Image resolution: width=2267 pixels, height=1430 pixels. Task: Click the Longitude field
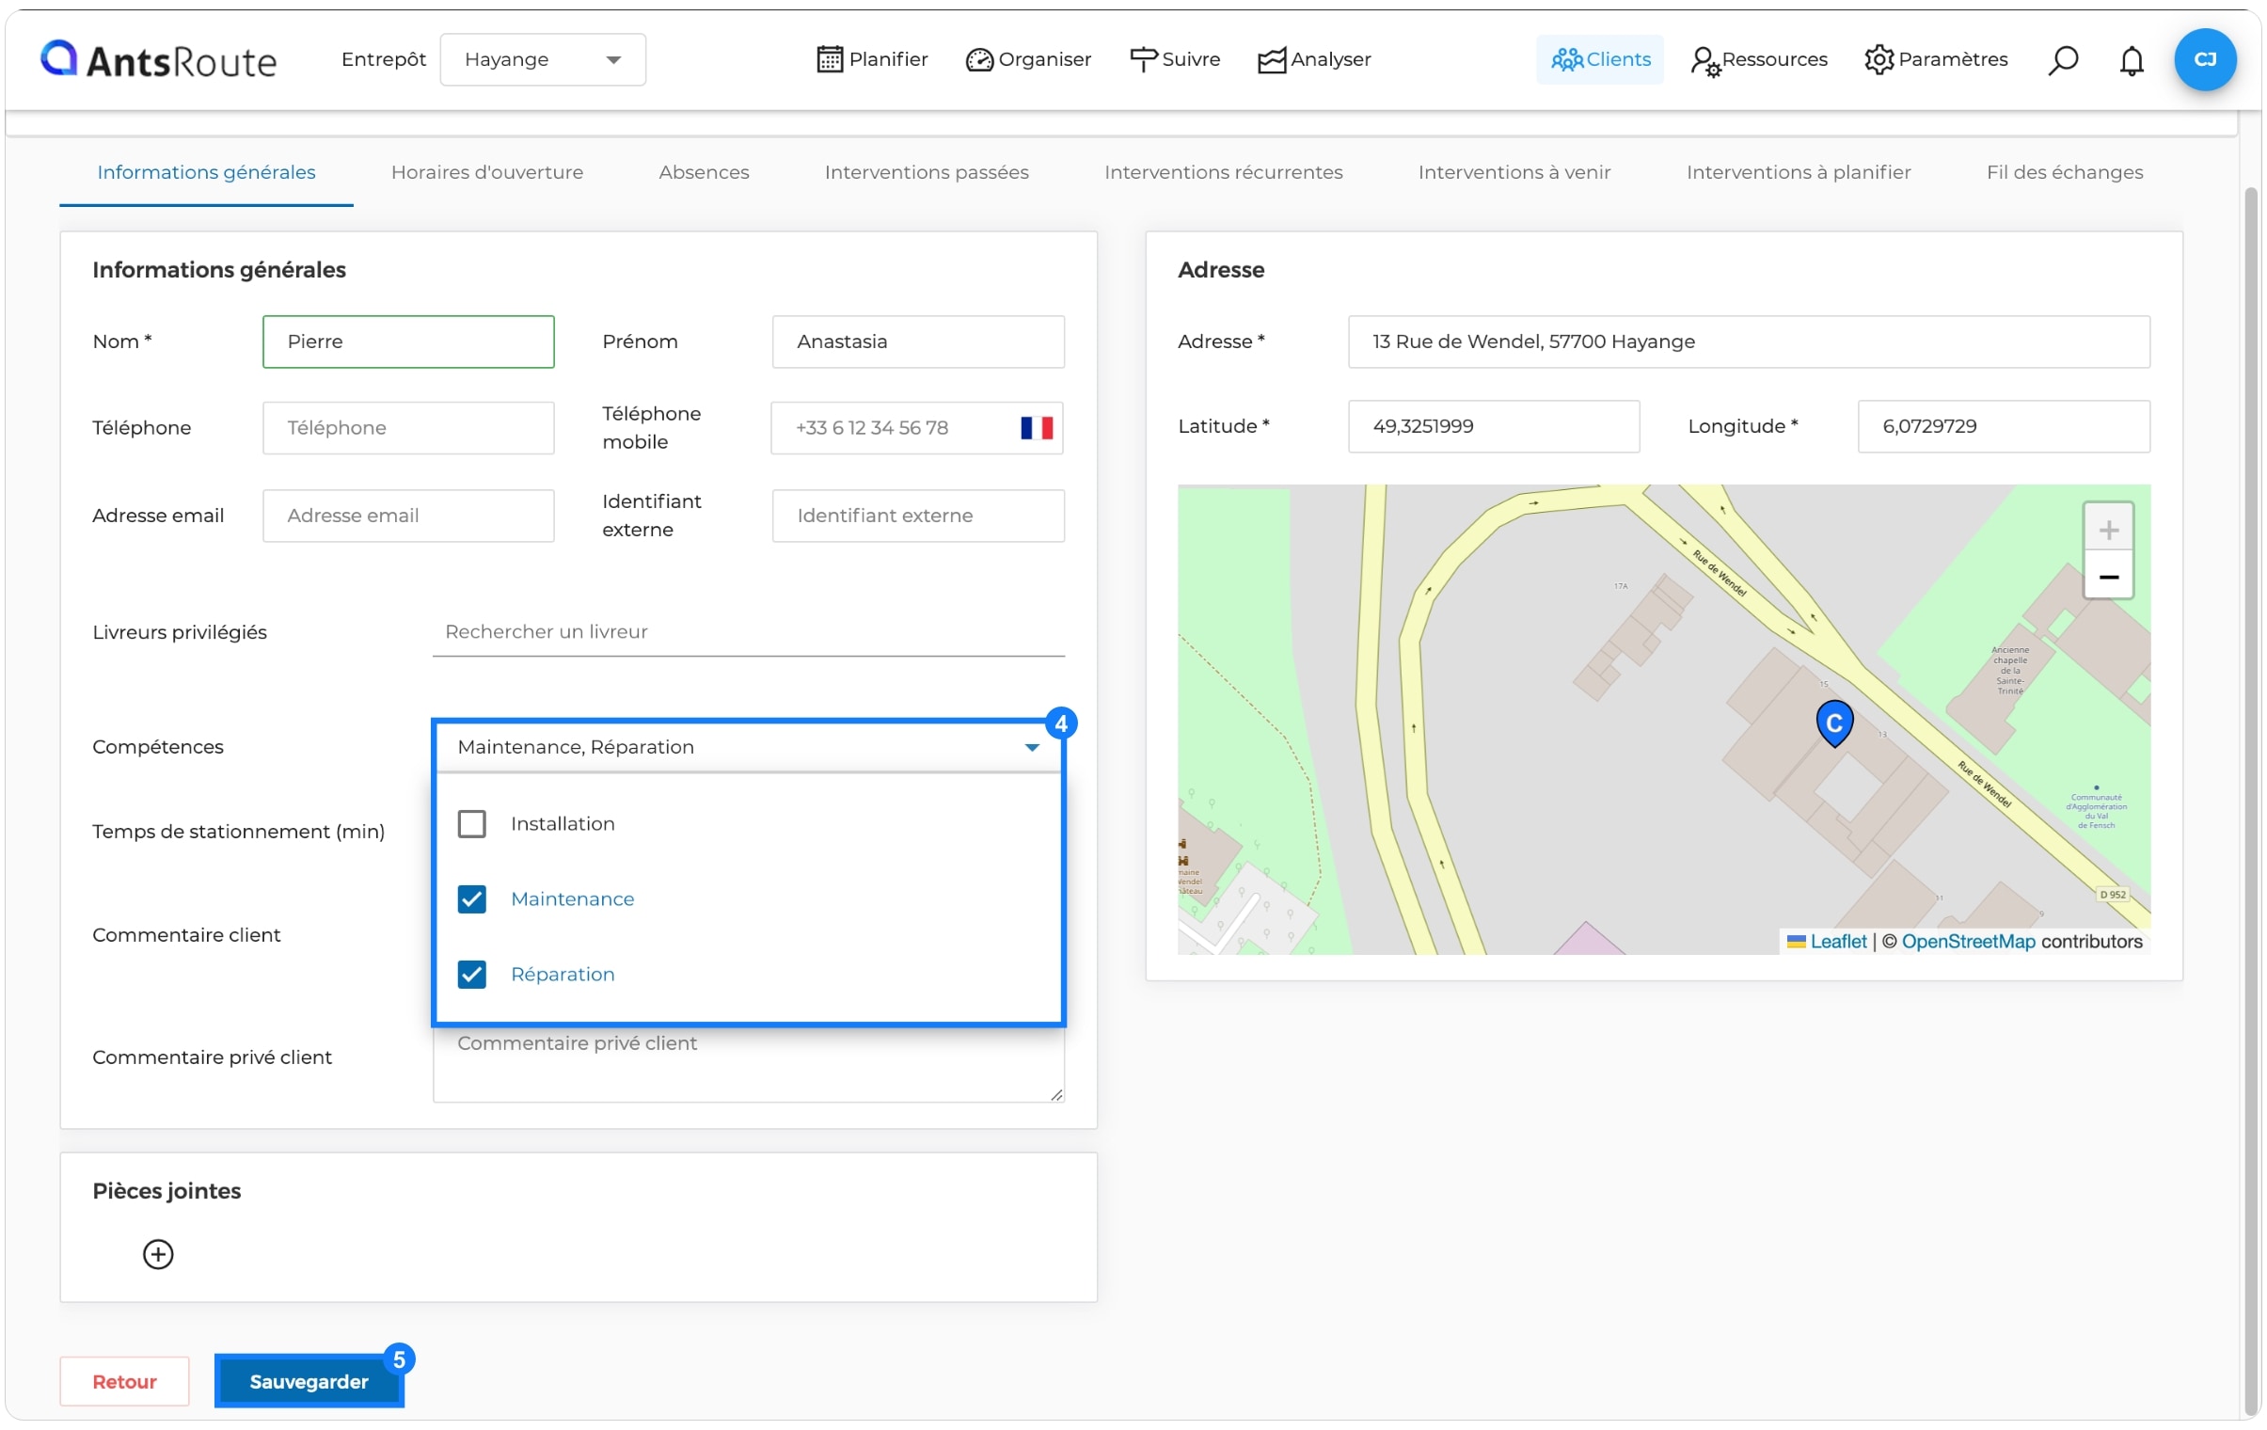(2004, 426)
